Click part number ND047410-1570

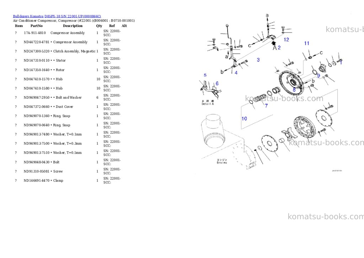[x=37, y=79]
